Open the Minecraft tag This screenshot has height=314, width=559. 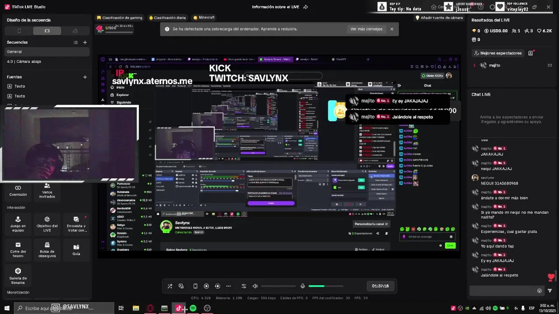point(204,18)
